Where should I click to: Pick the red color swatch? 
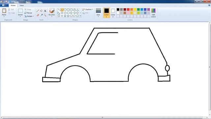click(x=128, y=10)
